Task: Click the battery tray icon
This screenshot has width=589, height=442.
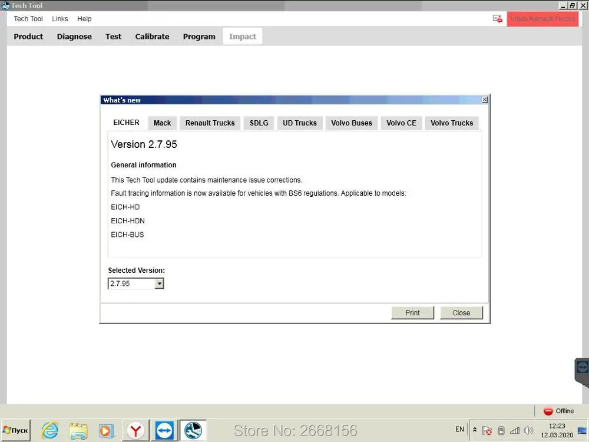Action: click(x=501, y=430)
